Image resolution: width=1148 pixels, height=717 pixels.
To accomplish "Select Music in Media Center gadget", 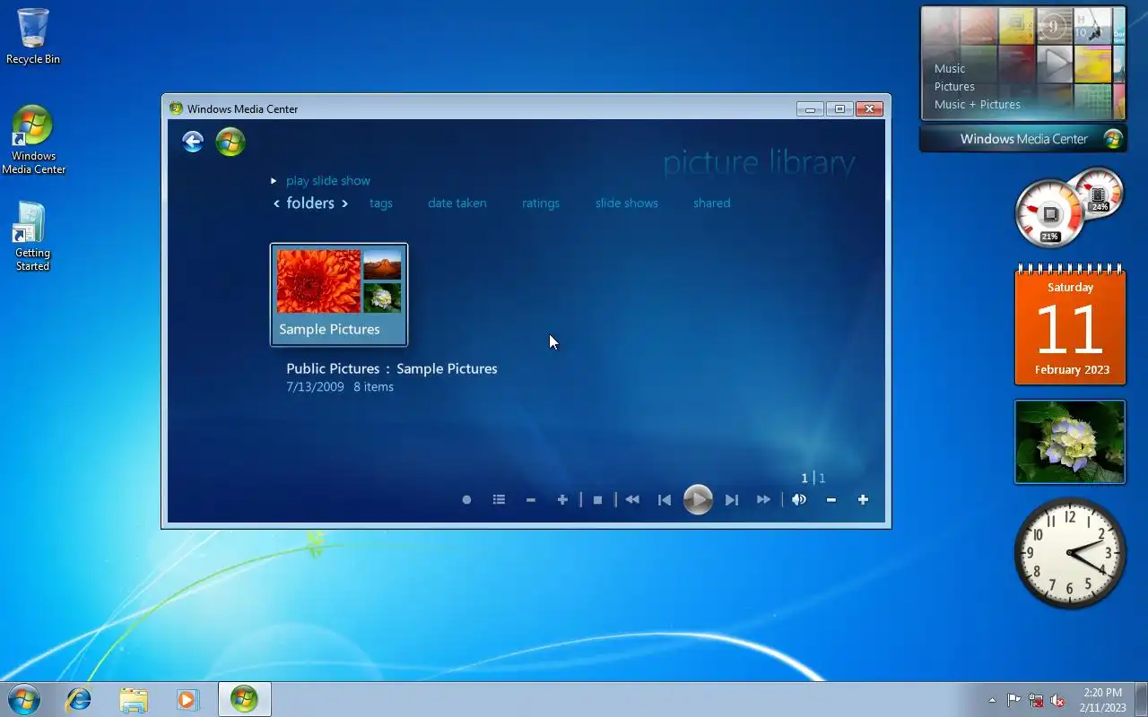I will [950, 69].
